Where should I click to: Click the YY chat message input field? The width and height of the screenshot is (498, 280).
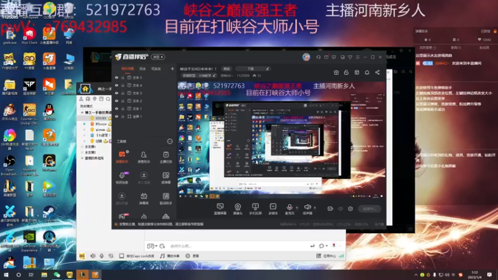point(238,246)
